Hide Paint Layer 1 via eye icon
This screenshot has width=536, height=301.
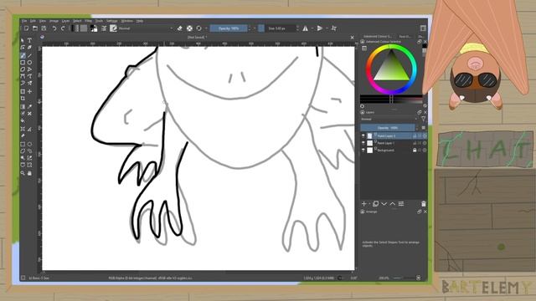363,143
